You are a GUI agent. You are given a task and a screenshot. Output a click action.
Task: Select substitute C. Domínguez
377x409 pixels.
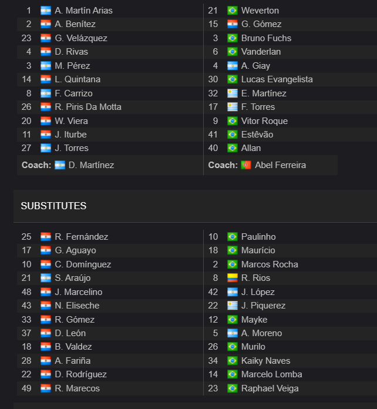pyautogui.click(x=83, y=264)
